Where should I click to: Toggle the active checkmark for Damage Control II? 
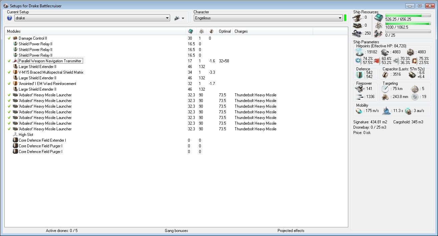[x=9, y=38]
